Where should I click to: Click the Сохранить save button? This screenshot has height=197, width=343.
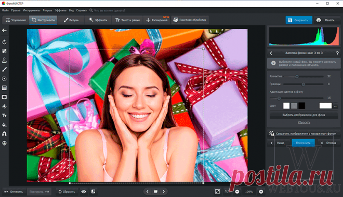(x=299, y=20)
